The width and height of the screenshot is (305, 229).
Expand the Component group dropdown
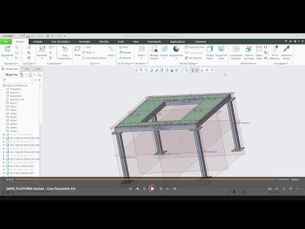54,64
